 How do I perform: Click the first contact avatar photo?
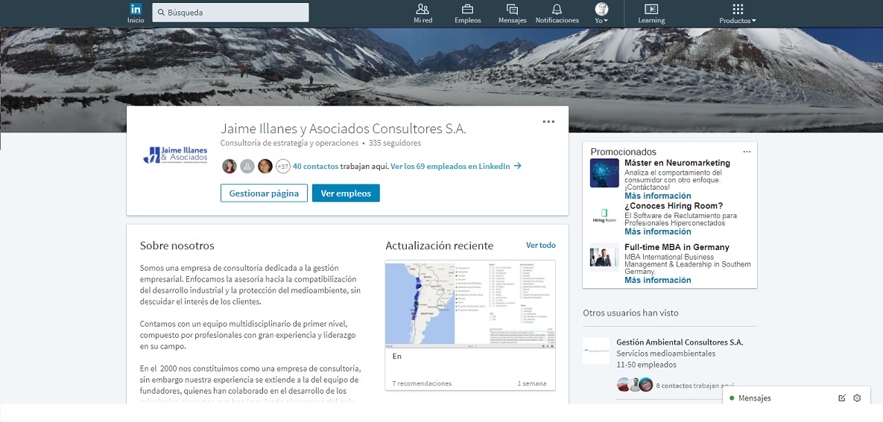(230, 166)
